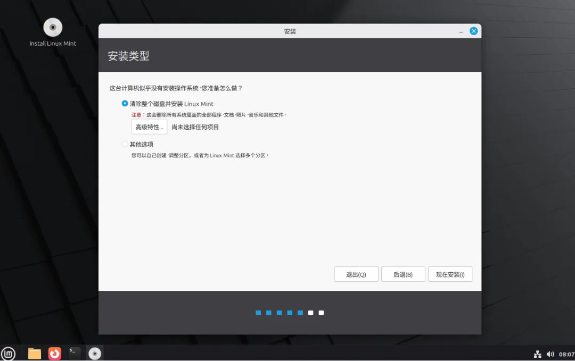
Task: Launch Firefox from the taskbar
Action: pos(55,354)
